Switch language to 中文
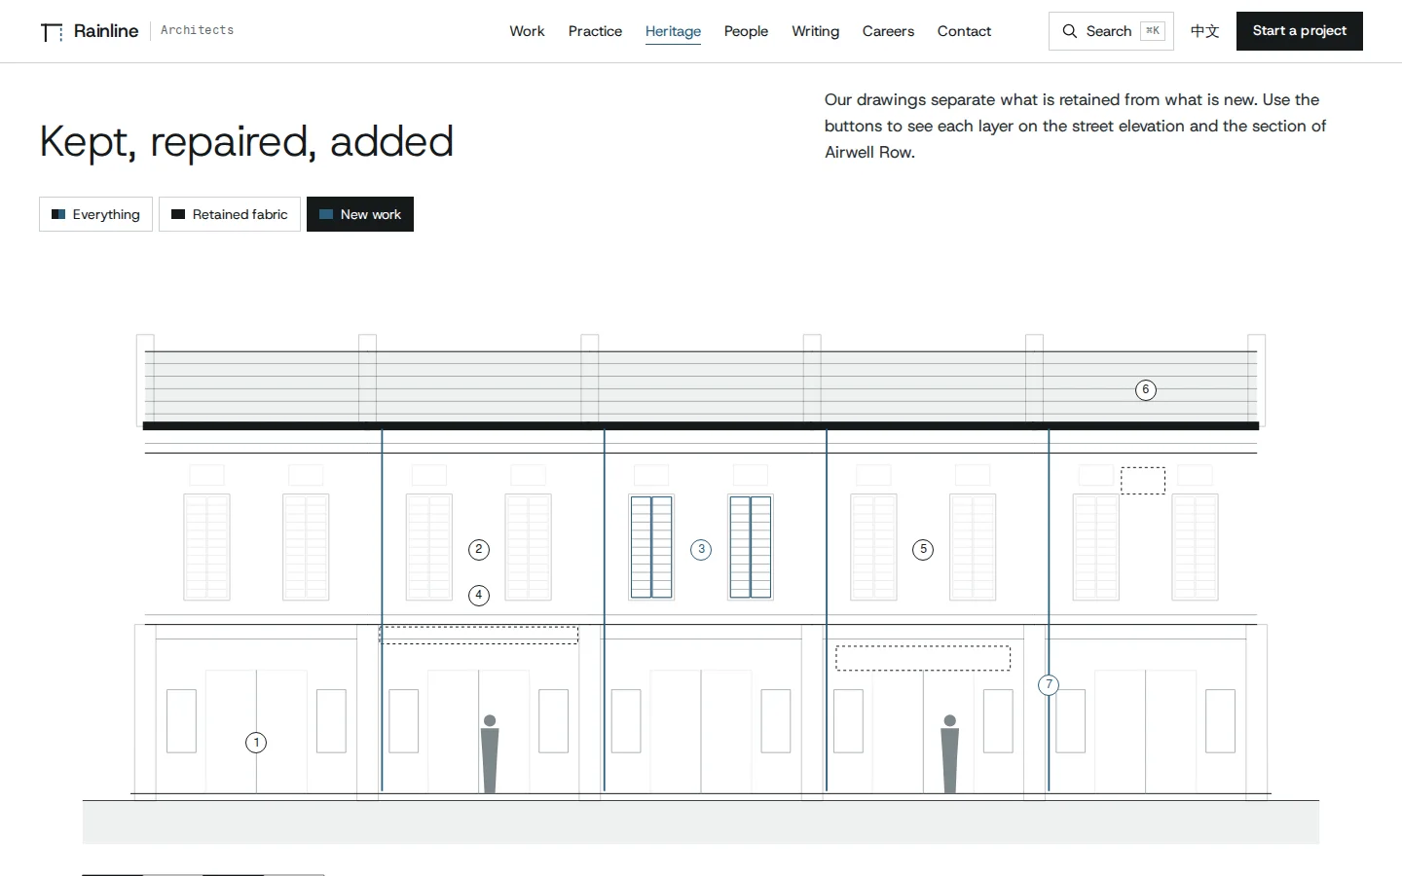 pyautogui.click(x=1205, y=31)
